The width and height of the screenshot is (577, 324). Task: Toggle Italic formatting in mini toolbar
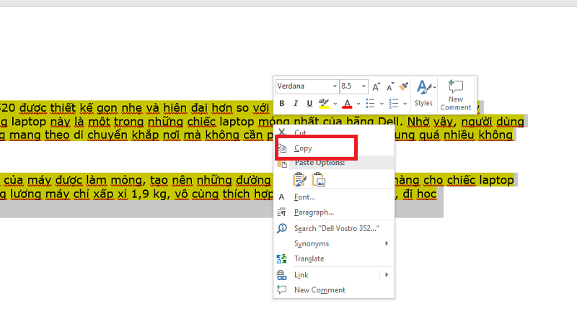(296, 104)
